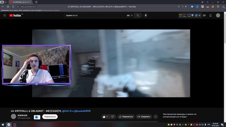Image resolution: width=226 pixels, height=127 pixels.
Task: Close the LIL KRYSTALLL browser tab
Action: click(x=30, y=2)
